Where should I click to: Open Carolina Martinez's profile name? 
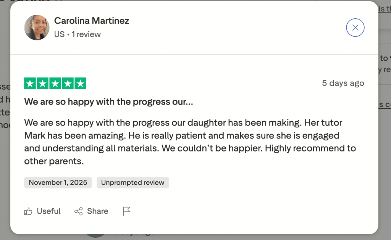click(91, 21)
